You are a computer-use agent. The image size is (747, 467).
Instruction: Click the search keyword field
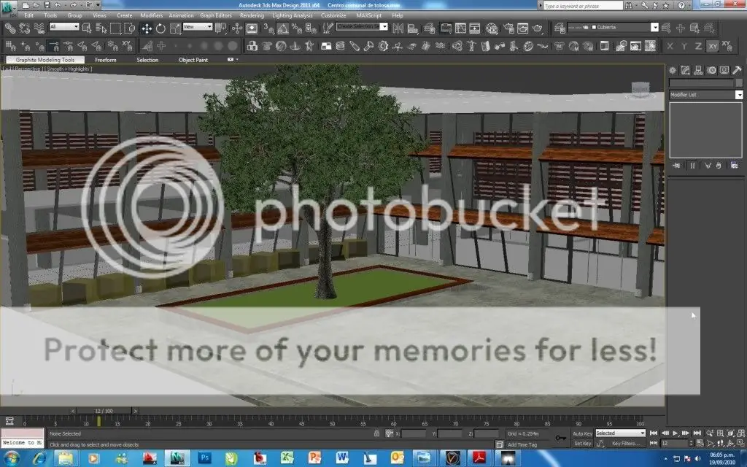pos(583,6)
